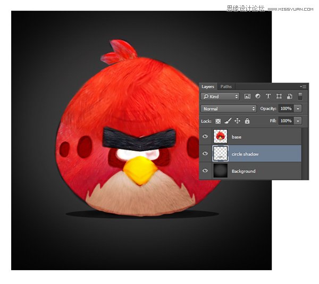
Task: Click the lock image pixels brush icon
Action: (x=228, y=121)
